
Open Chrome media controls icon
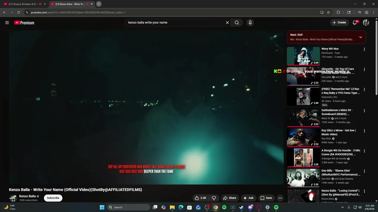click(359, 12)
